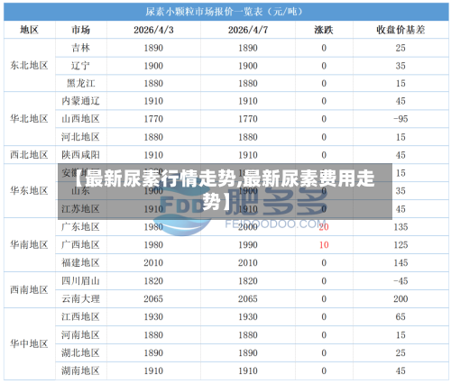The height and width of the screenshot is (384, 451).
Task: Click the 华东地区 region cell
Action: click(x=29, y=190)
